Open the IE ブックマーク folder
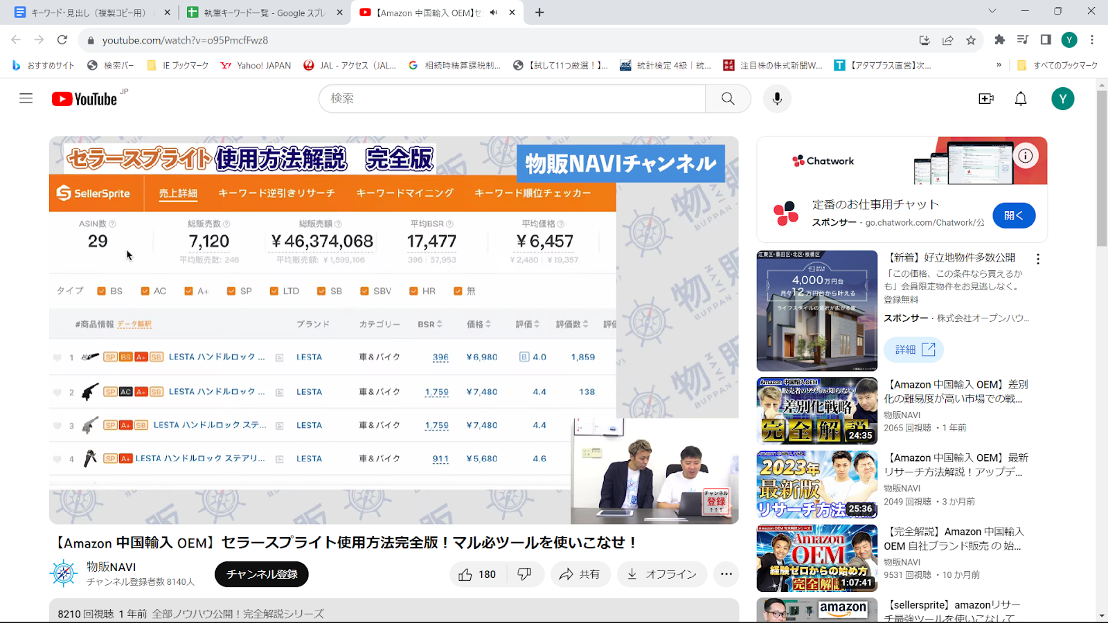Image resolution: width=1108 pixels, height=623 pixels. click(x=178, y=65)
